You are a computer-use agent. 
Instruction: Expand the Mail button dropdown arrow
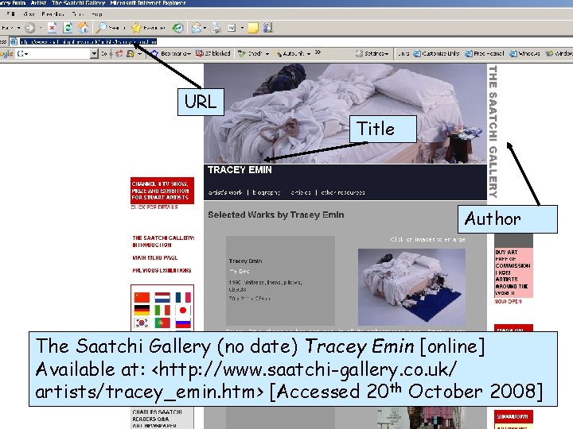(x=205, y=28)
